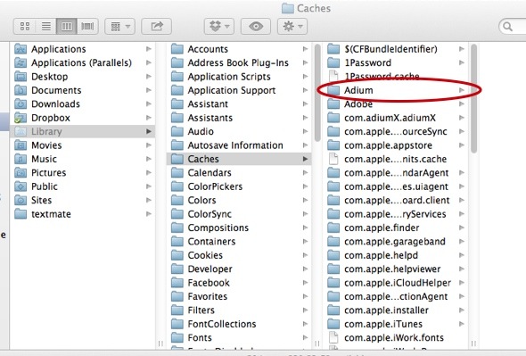526x356 pixels.
Task: Select the Adobe folder icon
Action: coord(333,104)
